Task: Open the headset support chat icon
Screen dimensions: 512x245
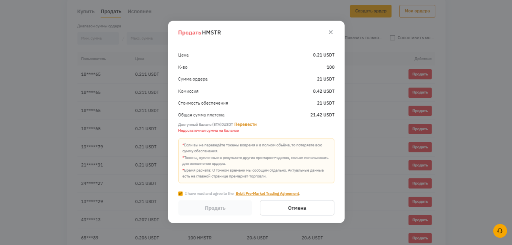Action: coord(500,231)
